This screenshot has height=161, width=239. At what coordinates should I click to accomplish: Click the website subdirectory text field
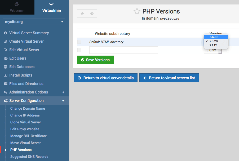pos(123,50)
